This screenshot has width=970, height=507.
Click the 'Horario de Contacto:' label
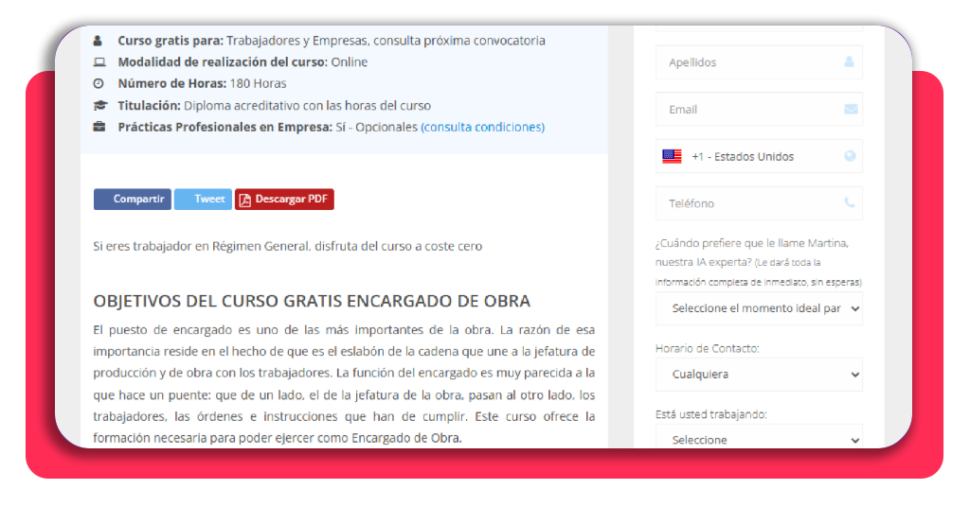point(707,348)
